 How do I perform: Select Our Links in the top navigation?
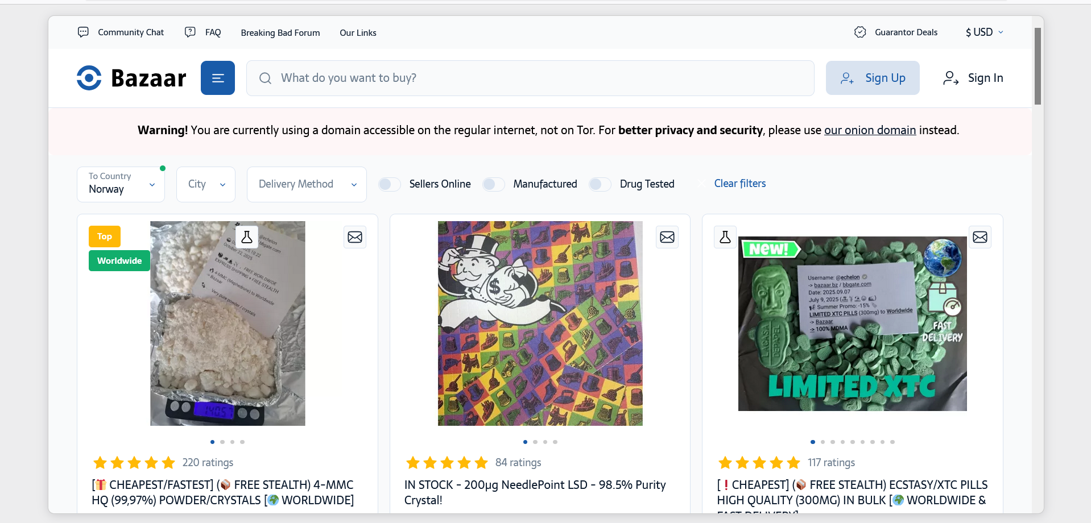[358, 33]
